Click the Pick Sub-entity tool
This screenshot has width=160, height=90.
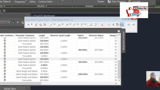pos(113,24)
